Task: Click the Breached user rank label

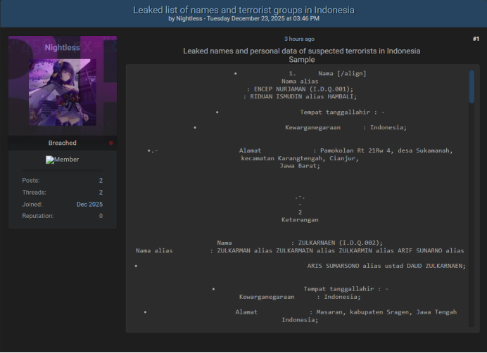Action: click(x=62, y=143)
